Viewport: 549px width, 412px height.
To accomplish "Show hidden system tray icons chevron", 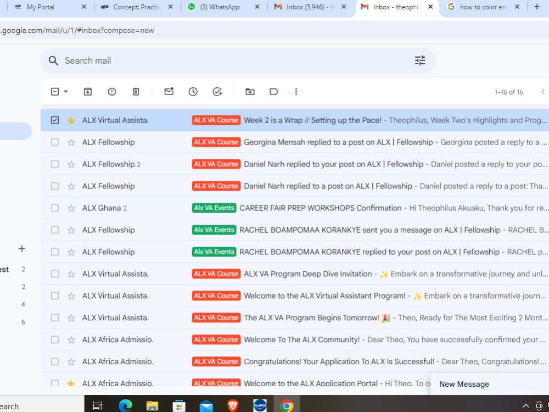I will coord(525,406).
